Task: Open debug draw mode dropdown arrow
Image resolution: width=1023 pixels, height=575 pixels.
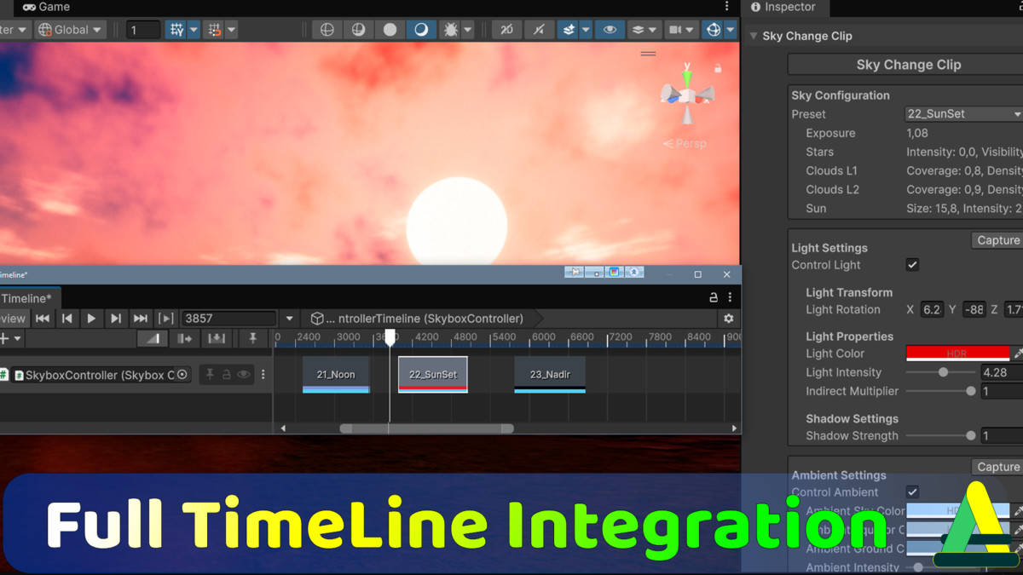Action: pos(468,30)
